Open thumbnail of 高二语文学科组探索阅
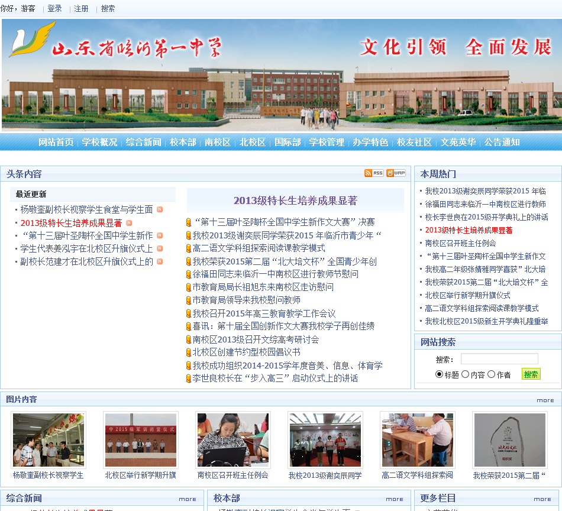Screen dimensions: 562x511 pos(418,440)
